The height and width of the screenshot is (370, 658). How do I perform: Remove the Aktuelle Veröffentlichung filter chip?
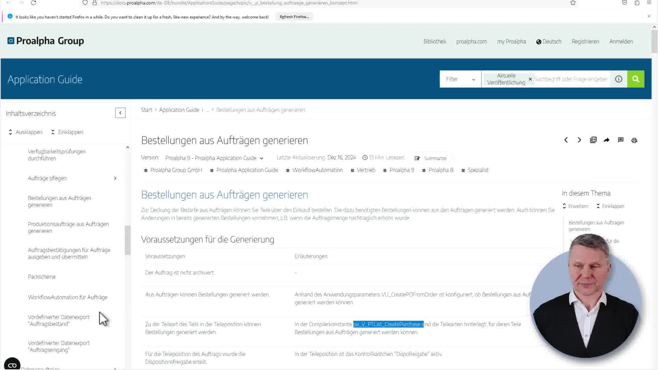point(530,79)
